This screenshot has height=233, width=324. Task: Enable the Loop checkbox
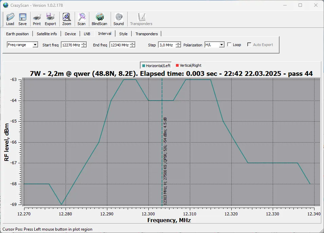point(230,45)
